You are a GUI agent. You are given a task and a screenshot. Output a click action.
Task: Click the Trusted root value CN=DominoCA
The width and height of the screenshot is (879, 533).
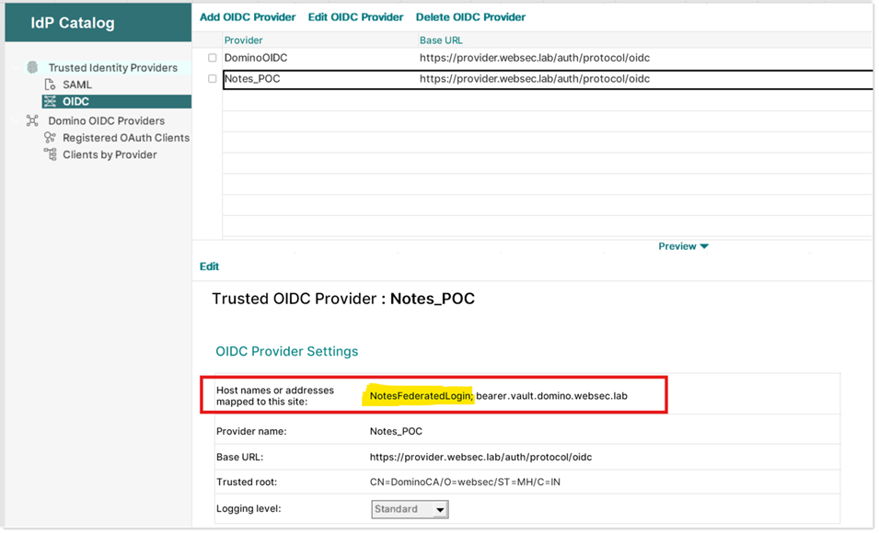pyautogui.click(x=465, y=482)
